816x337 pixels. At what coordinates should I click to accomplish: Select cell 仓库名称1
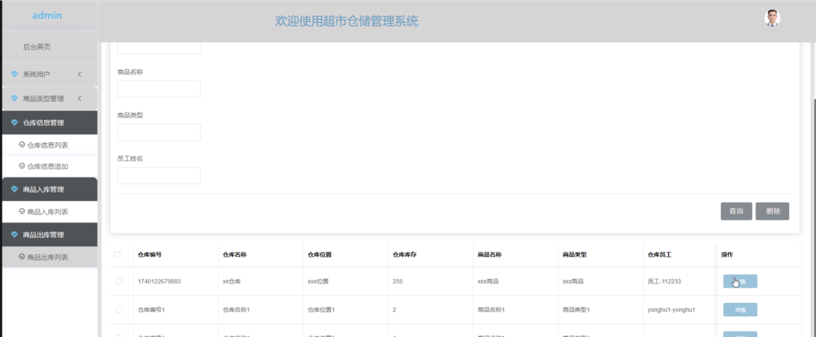point(236,310)
